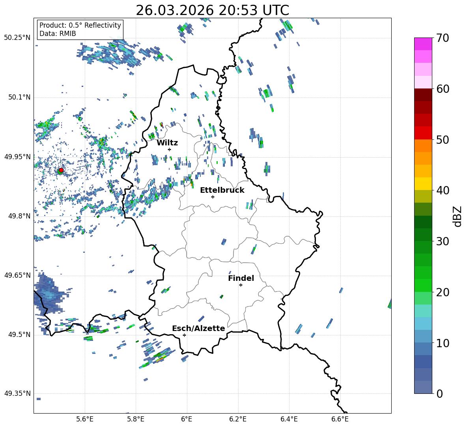Click the Esch/Alzette station cross marker

[184, 335]
